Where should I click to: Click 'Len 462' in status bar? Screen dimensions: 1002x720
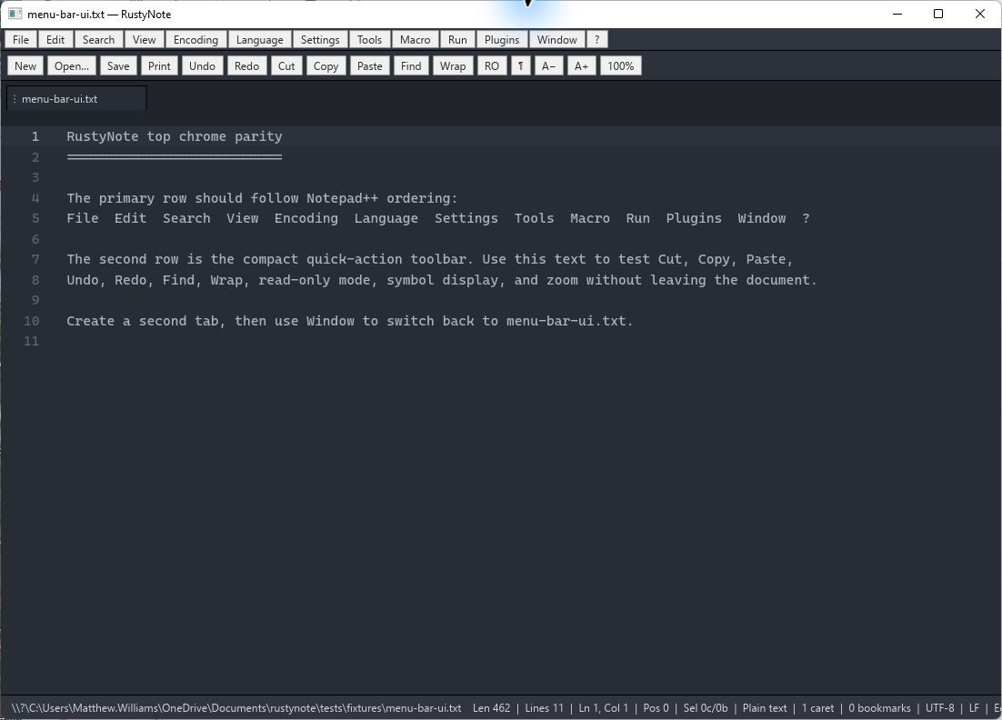(x=491, y=708)
